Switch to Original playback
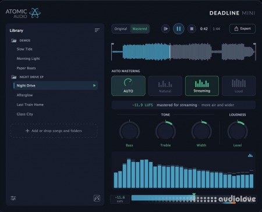This screenshot has height=212, width=262. pos(121,29)
